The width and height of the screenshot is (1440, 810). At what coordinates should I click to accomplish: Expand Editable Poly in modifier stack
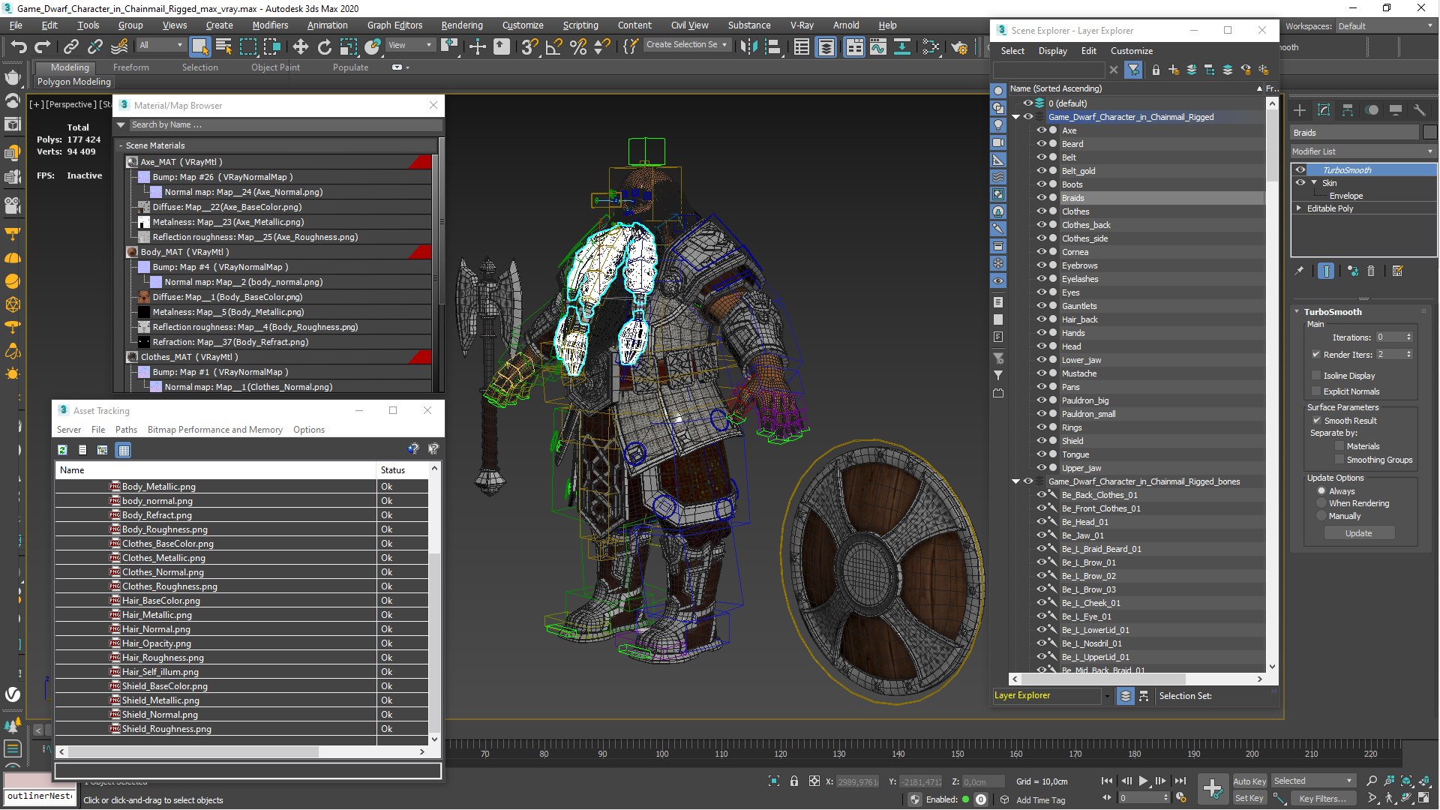(x=1299, y=208)
